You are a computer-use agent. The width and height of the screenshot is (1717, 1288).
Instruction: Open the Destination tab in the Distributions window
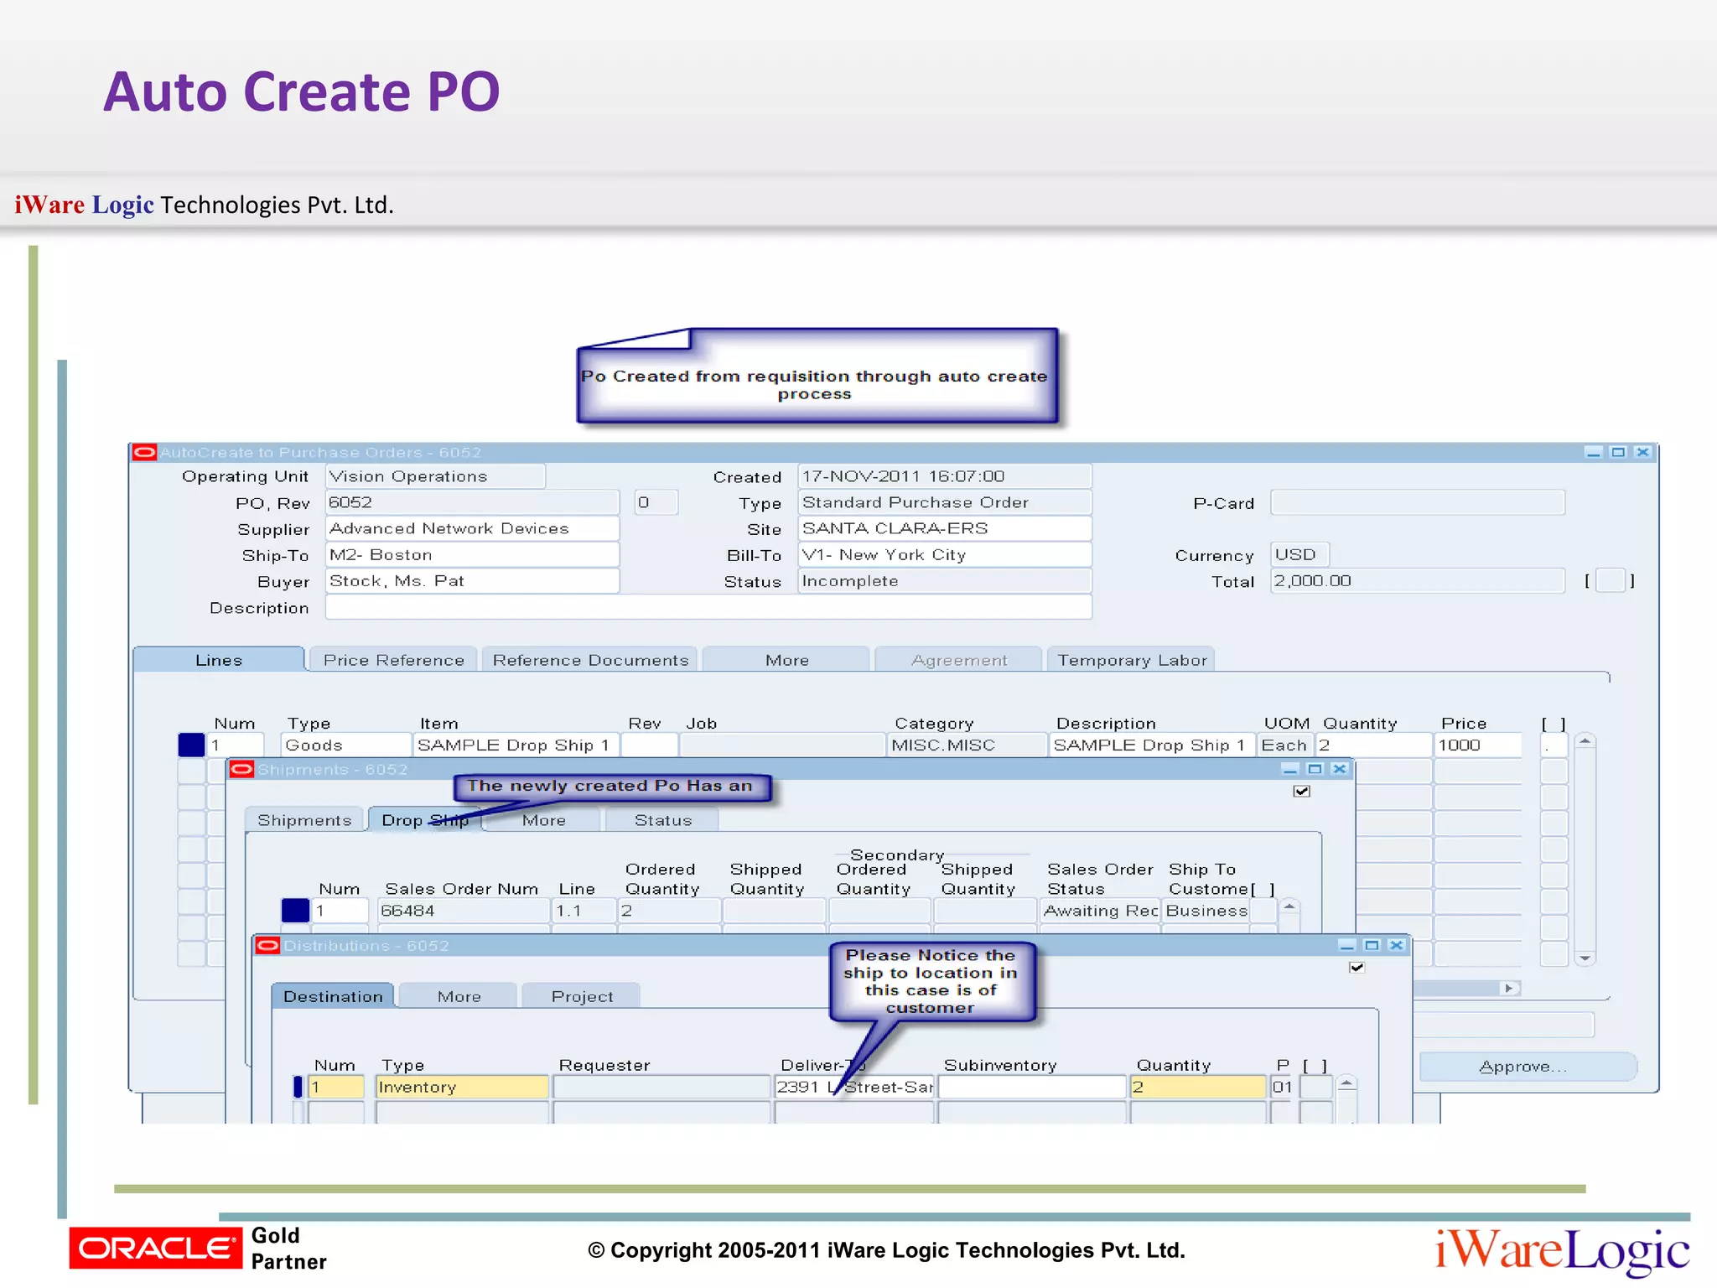[333, 996]
